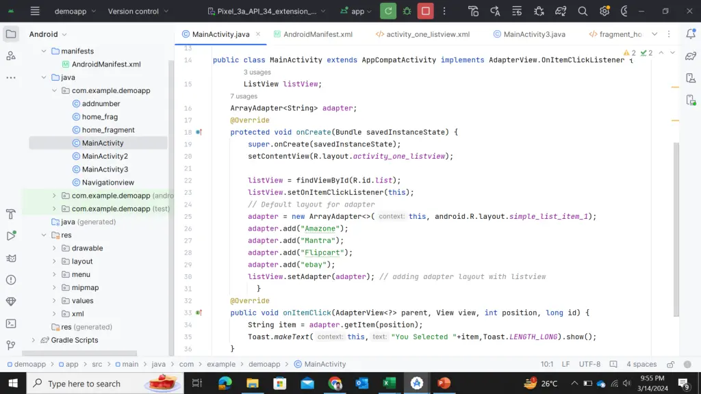Collapse the res folder
The image size is (701, 394).
pos(44,235)
